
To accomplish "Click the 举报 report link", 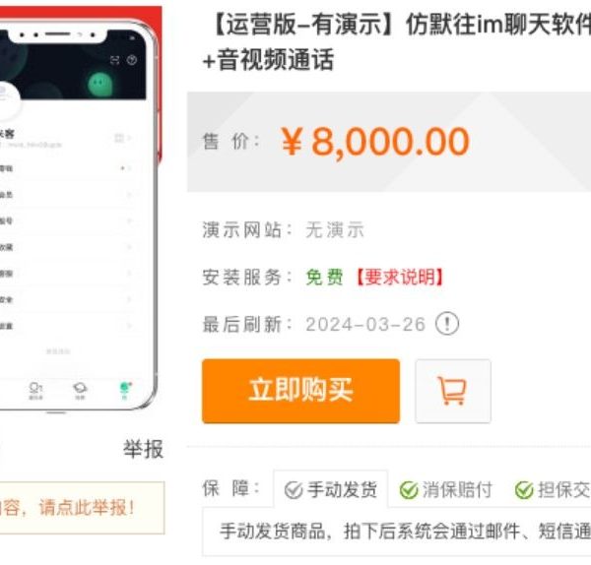I will click(x=143, y=449).
